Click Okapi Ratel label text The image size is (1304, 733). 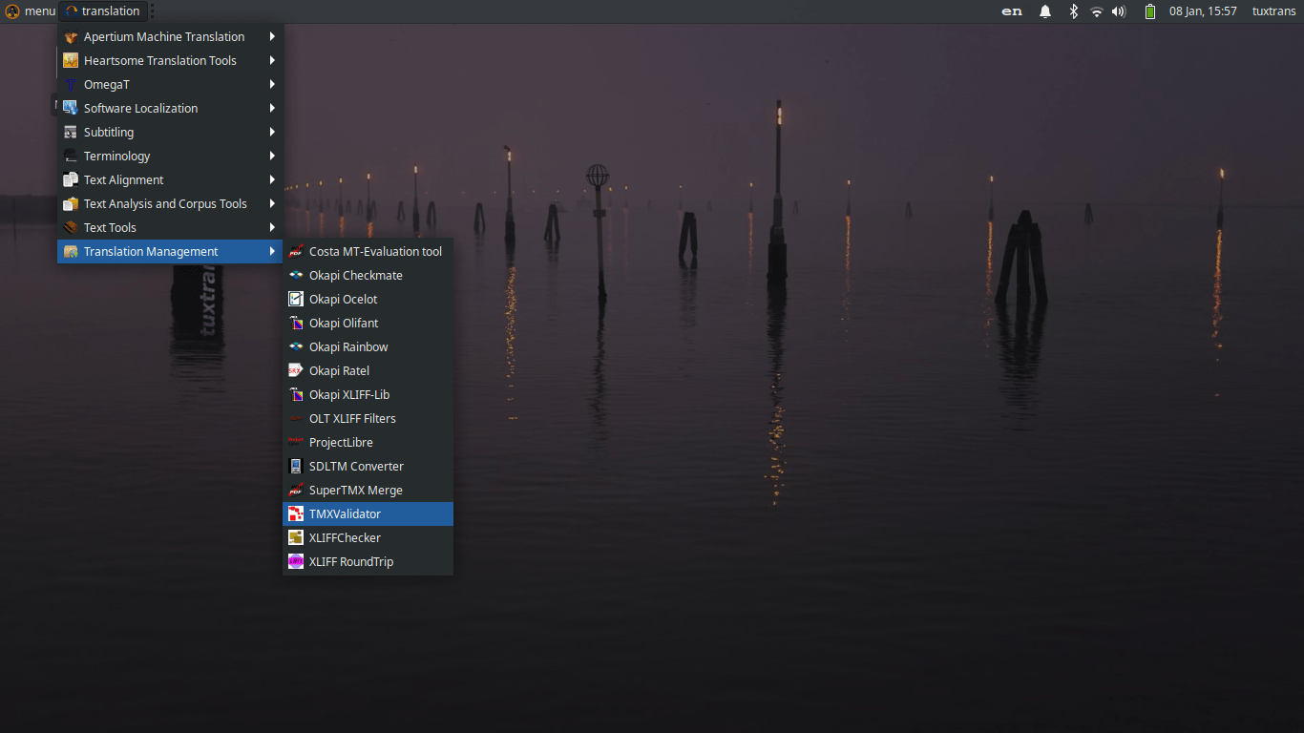[x=339, y=371]
